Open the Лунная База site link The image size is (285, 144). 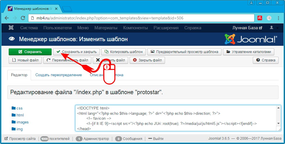point(247,28)
